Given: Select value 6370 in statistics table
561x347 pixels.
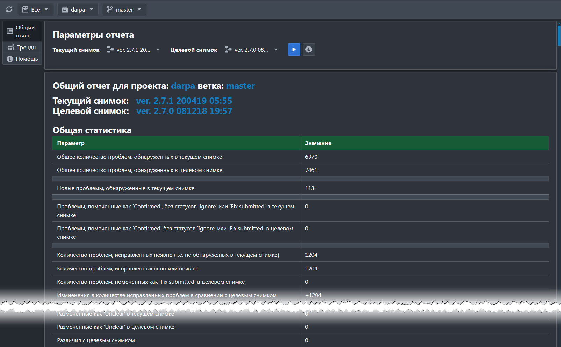Looking at the screenshot, I should click(311, 157).
